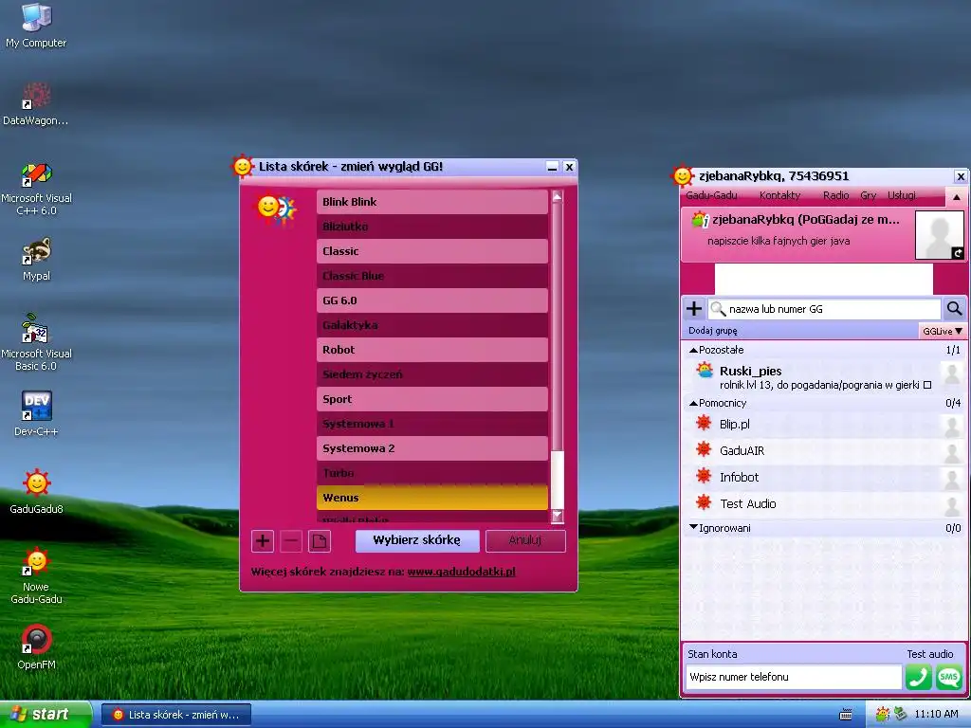Select the Blink Blink skin
971x728 pixels.
coord(432,202)
